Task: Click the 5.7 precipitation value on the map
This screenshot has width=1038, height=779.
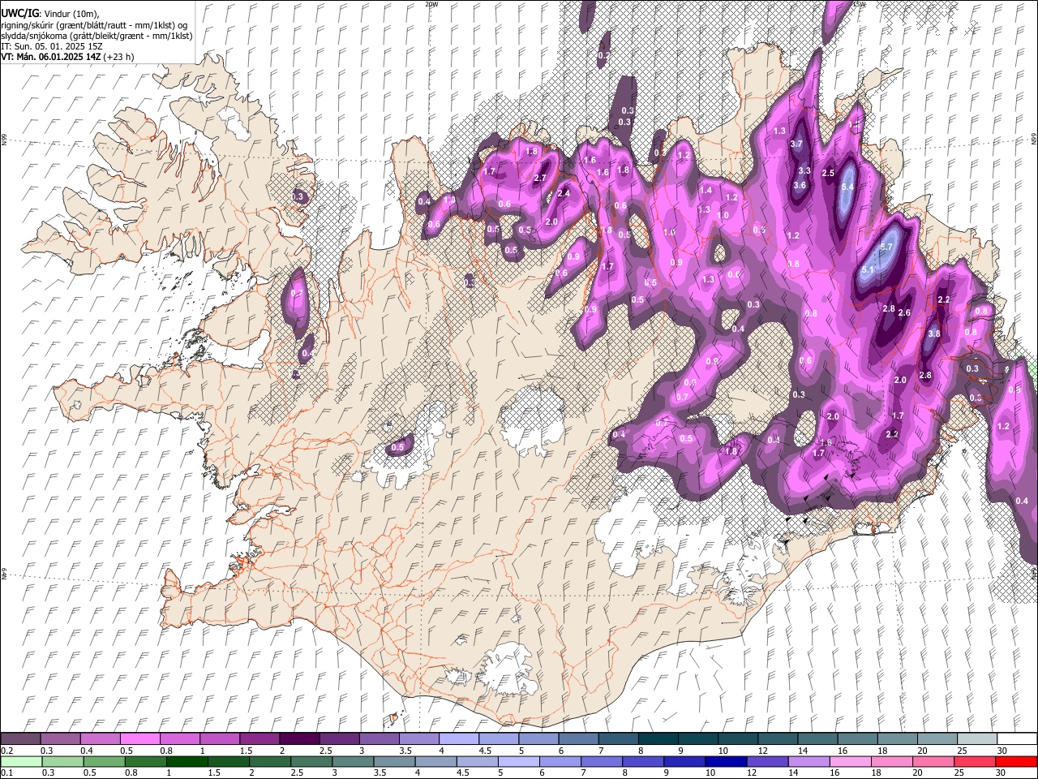Action: point(886,247)
